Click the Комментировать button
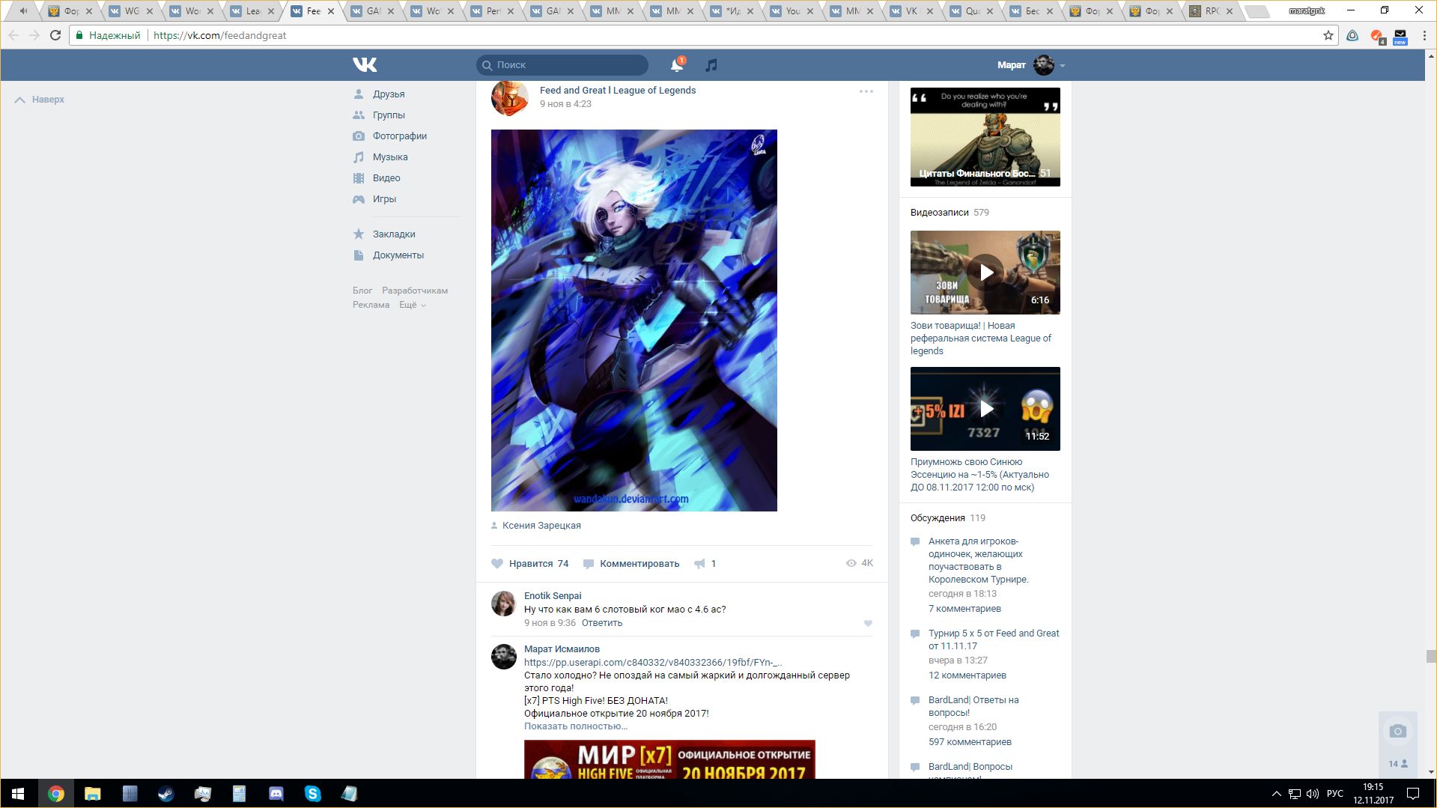The image size is (1437, 808). pyautogui.click(x=631, y=564)
